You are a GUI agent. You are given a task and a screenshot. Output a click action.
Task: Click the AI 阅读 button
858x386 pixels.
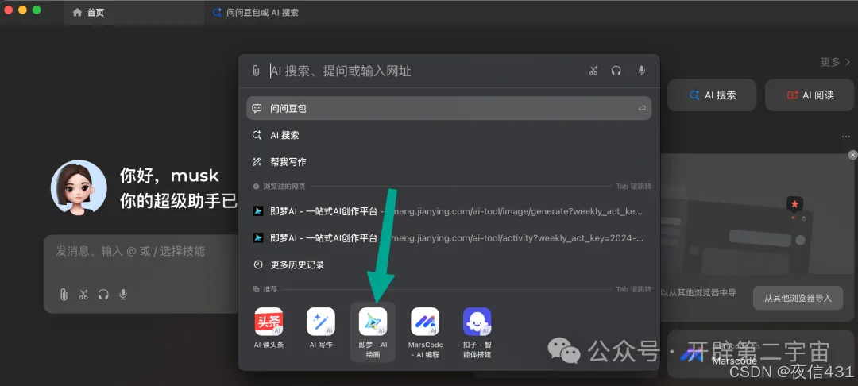coord(810,95)
